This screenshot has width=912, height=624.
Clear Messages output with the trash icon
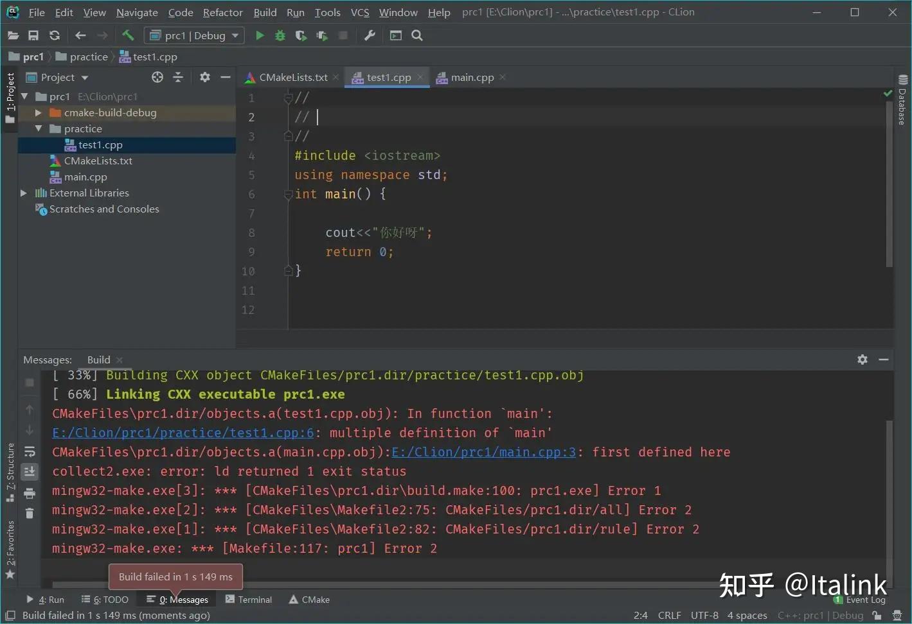click(30, 513)
